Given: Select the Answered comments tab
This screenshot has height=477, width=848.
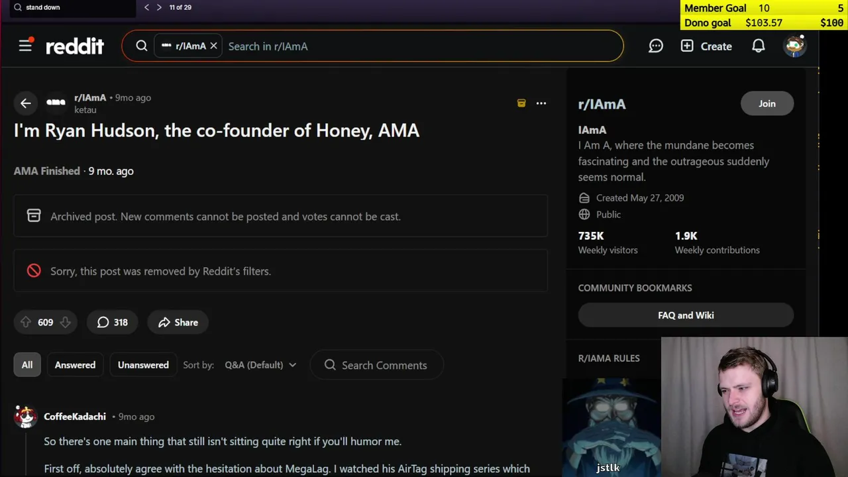Looking at the screenshot, I should coord(75,365).
